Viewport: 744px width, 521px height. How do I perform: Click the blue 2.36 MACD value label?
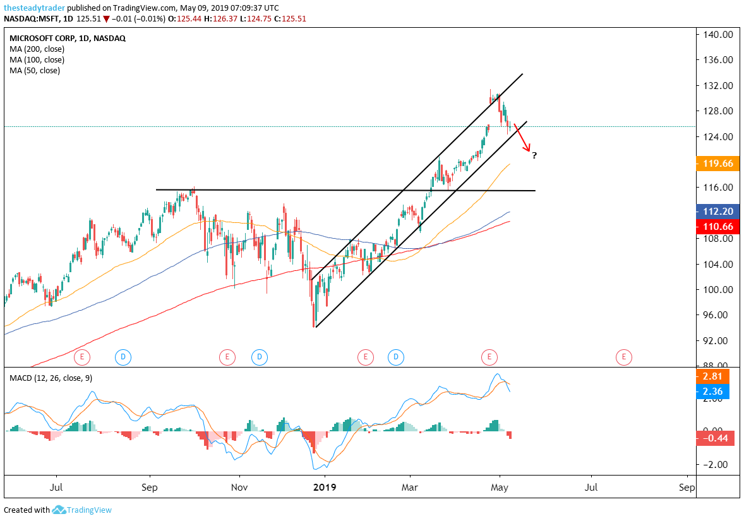coord(712,392)
